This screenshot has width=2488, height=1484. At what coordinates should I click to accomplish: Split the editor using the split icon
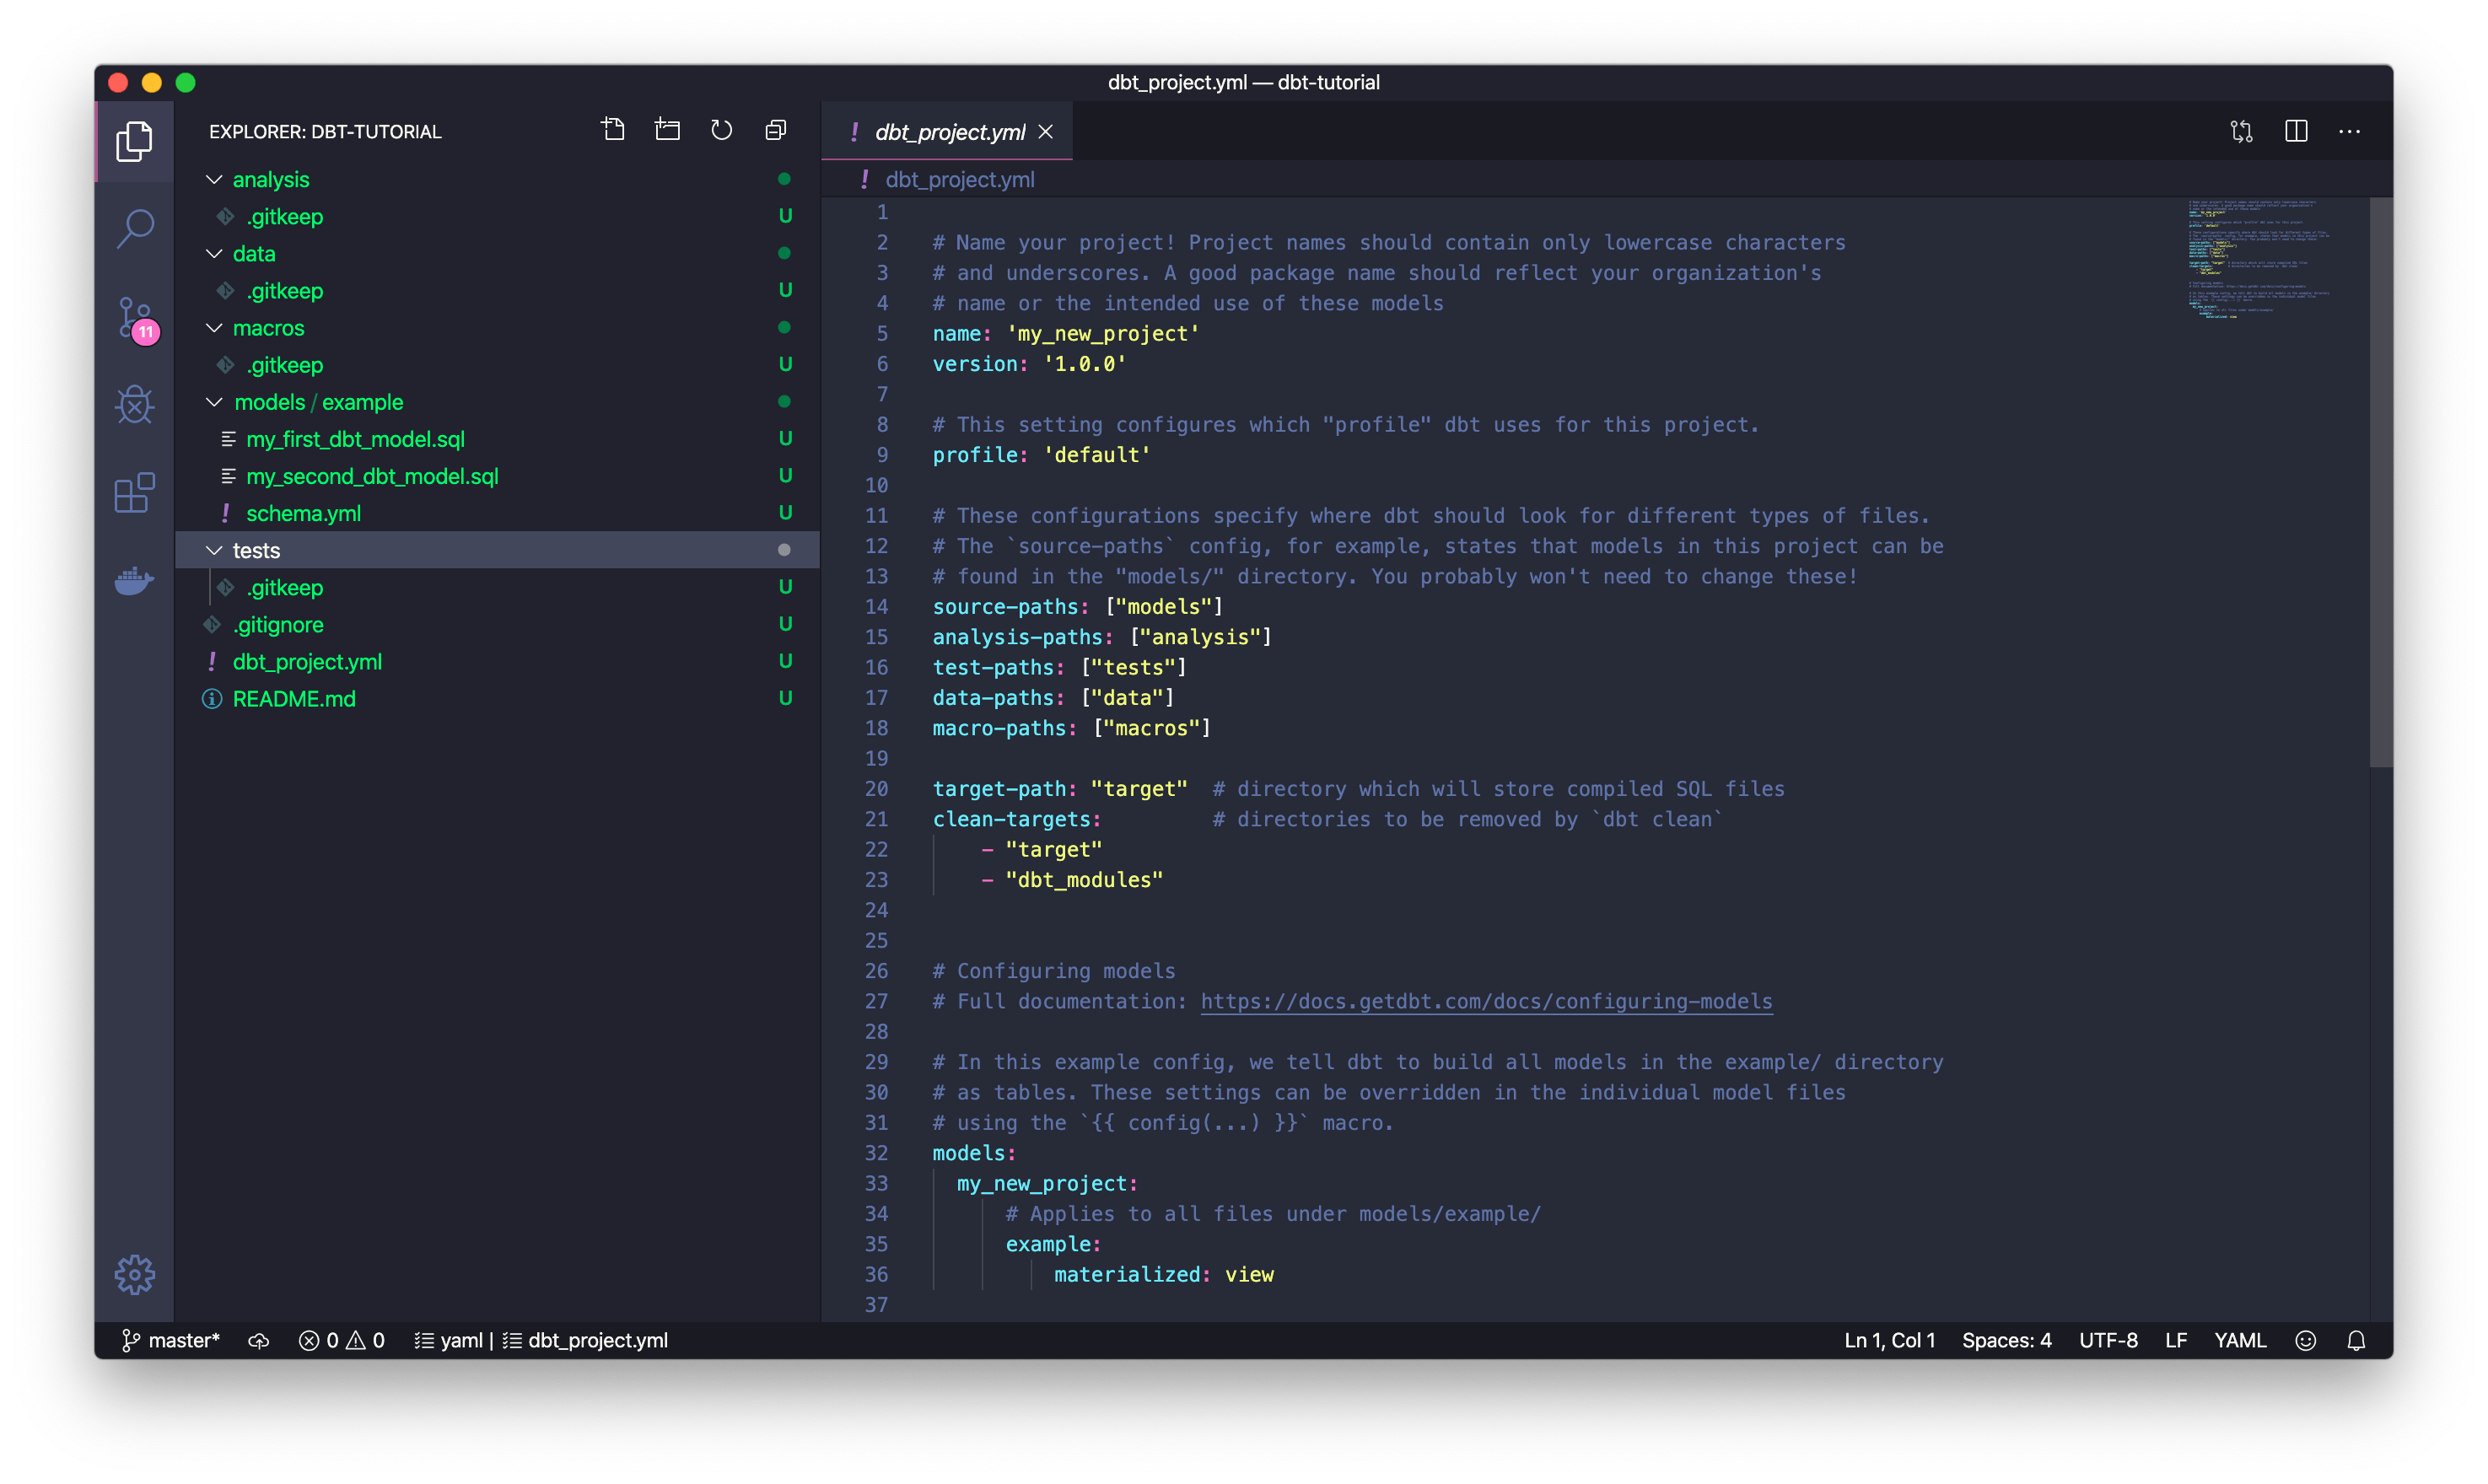pos(2295,131)
